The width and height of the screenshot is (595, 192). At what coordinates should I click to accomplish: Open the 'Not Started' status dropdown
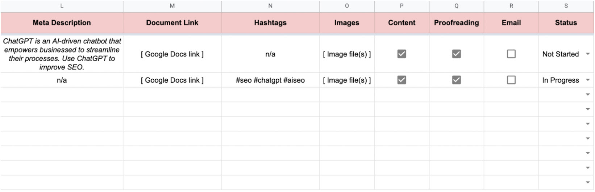pyautogui.click(x=588, y=54)
